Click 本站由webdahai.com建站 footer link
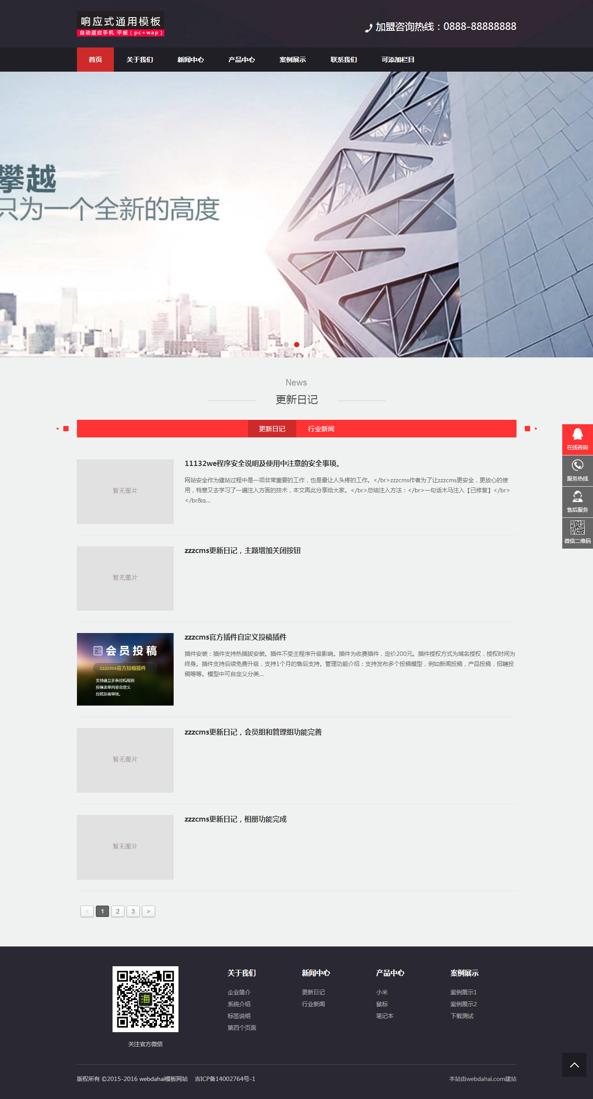The width and height of the screenshot is (593, 1099). pyautogui.click(x=483, y=1079)
